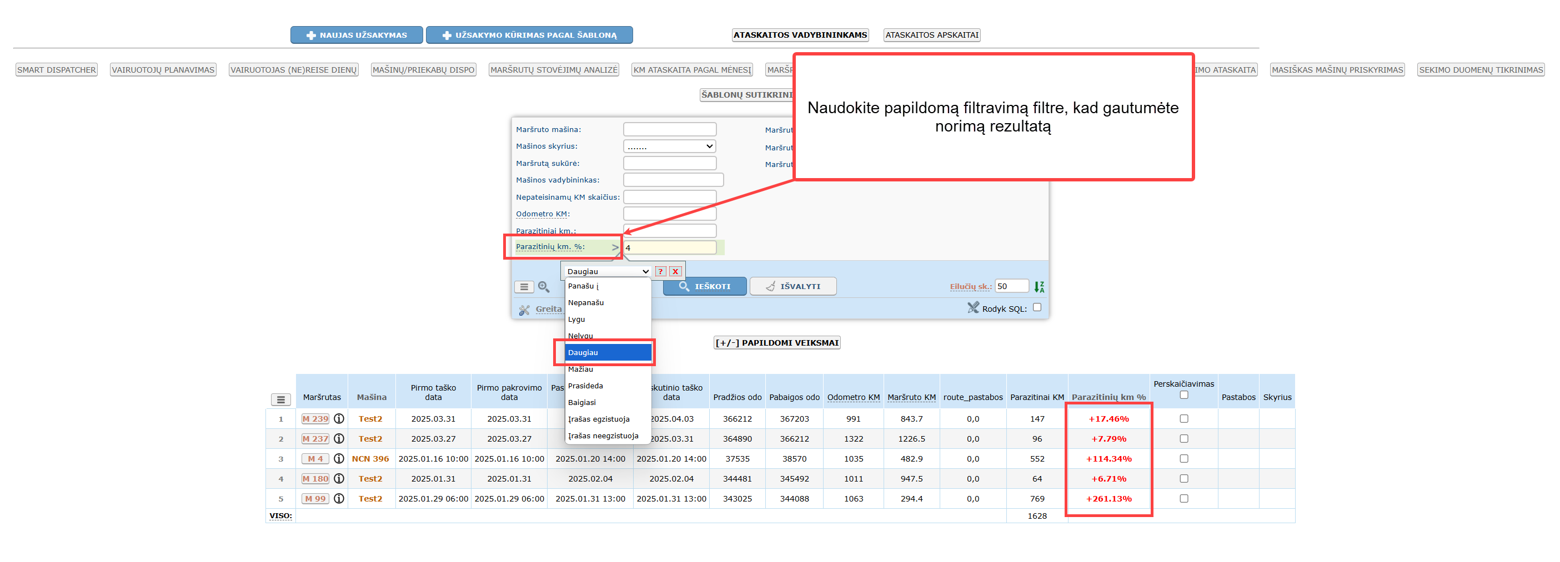Click the Mašinos vadybininkas input field
Viewport: 1560px width, 562px height.
pyautogui.click(x=674, y=180)
